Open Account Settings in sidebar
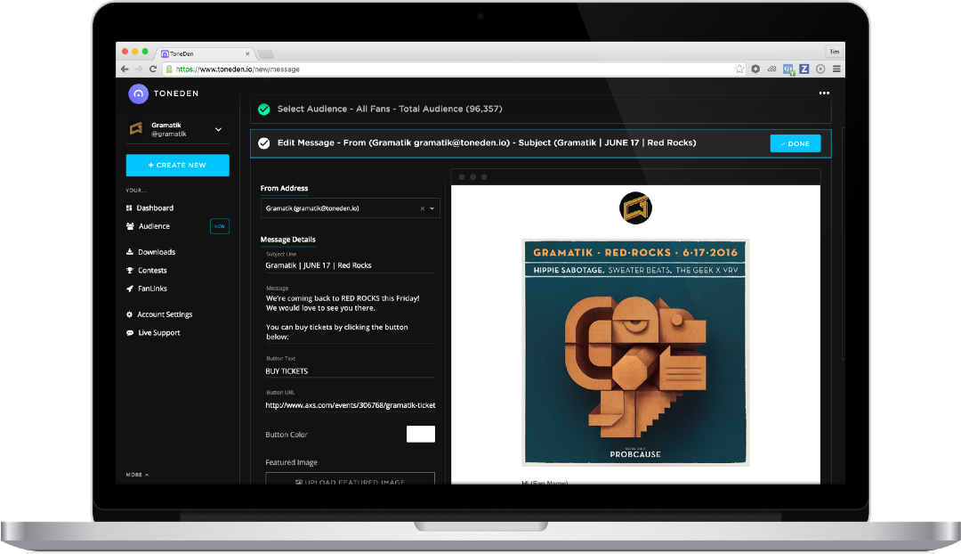Image resolution: width=961 pixels, height=554 pixels. [165, 314]
